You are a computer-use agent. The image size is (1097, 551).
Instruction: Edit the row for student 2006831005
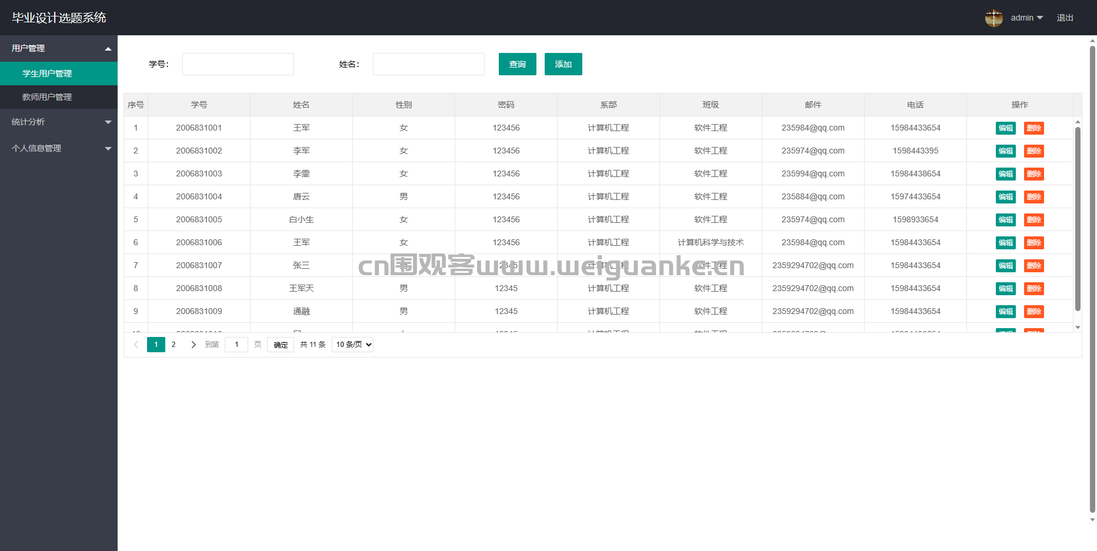[x=1006, y=220]
